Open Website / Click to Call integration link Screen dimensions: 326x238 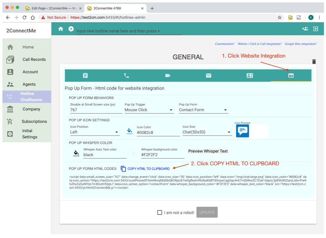pyautogui.click(x=260, y=44)
